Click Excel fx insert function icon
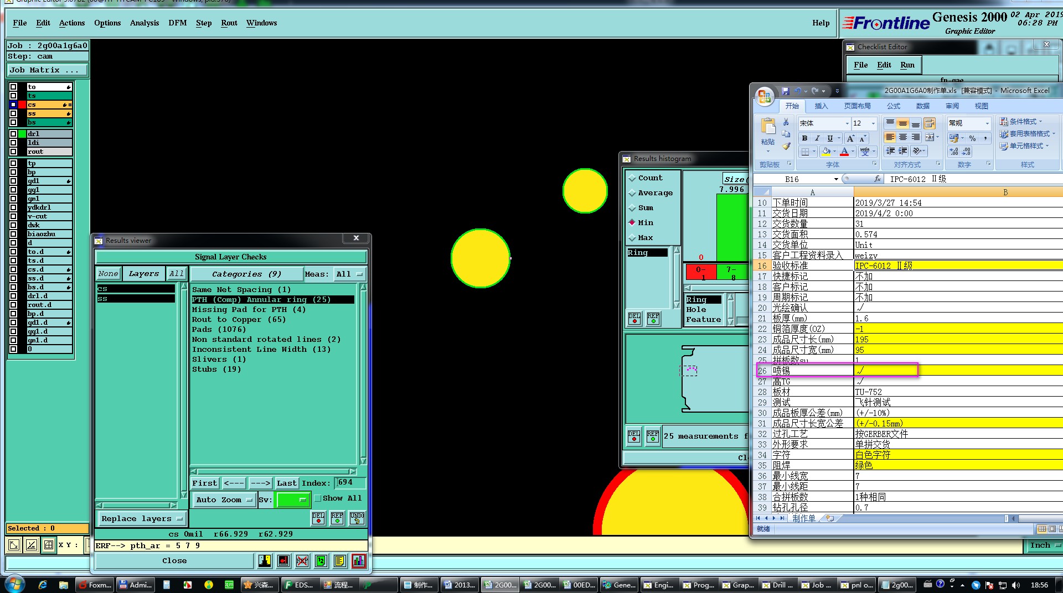The height and width of the screenshot is (593, 1063). [x=878, y=179]
